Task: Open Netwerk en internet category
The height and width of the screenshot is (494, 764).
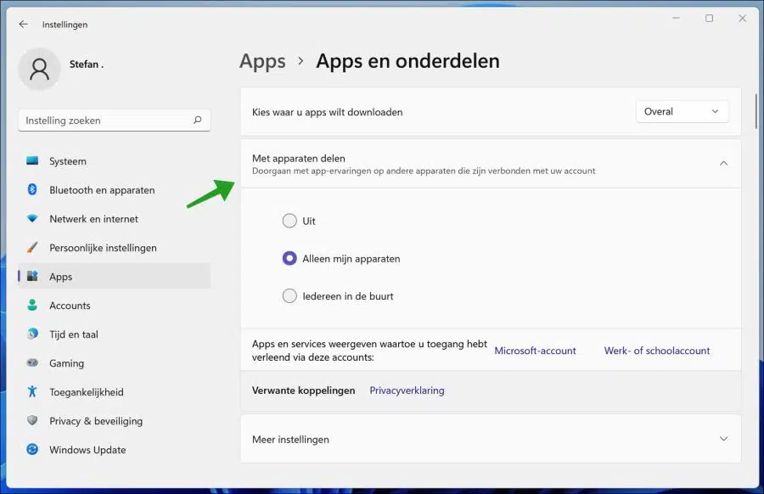Action: click(x=114, y=219)
